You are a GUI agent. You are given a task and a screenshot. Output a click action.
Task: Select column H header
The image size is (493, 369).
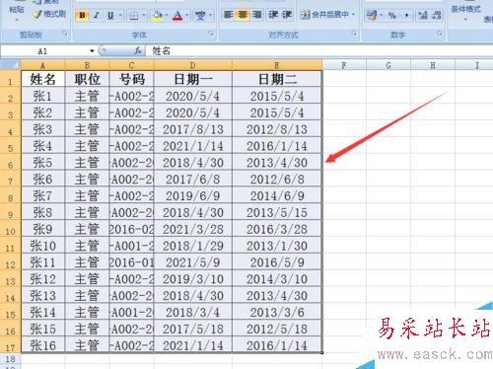point(433,65)
